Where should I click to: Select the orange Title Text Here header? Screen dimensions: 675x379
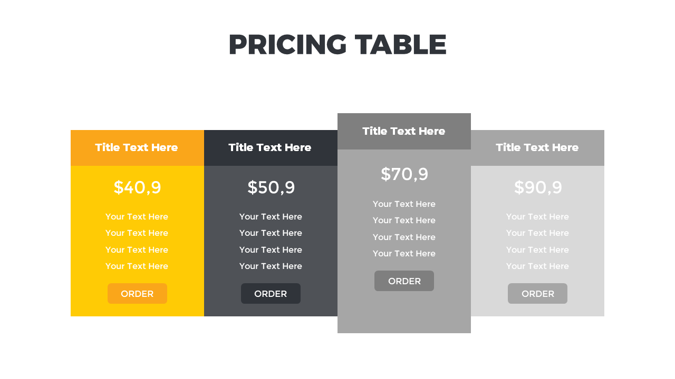137,147
